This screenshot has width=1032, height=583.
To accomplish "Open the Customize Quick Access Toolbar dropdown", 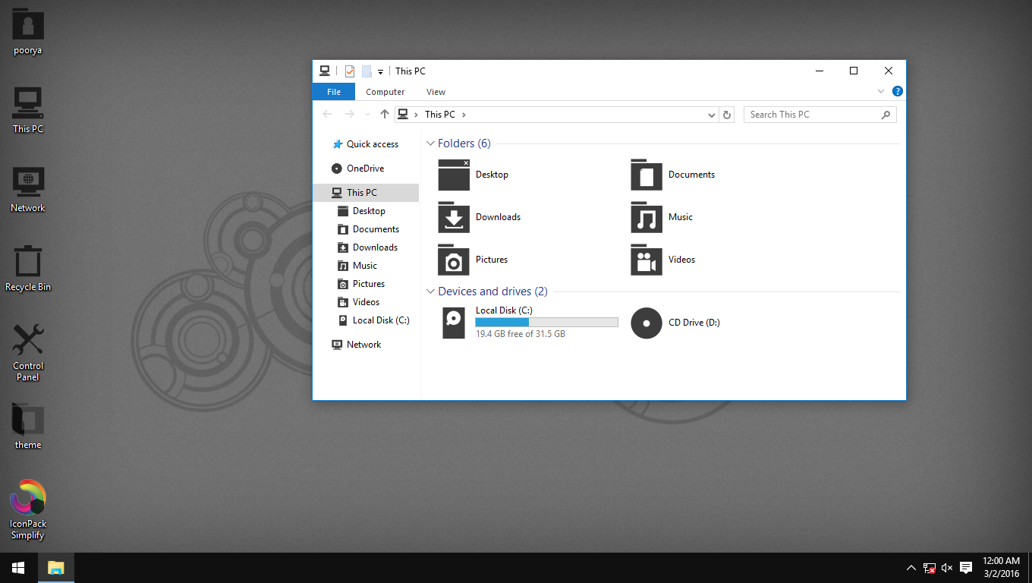I will pyautogui.click(x=380, y=71).
